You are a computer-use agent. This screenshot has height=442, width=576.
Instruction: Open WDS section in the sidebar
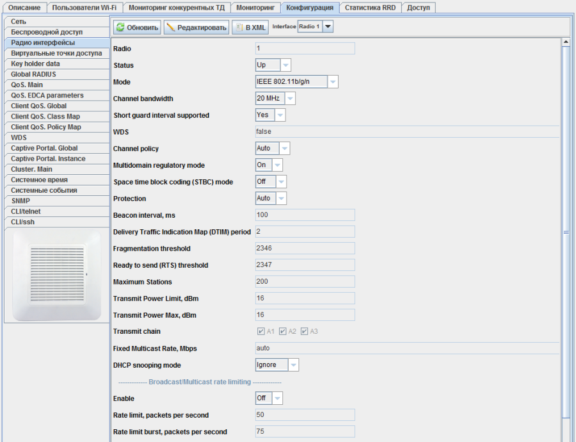pos(57,138)
